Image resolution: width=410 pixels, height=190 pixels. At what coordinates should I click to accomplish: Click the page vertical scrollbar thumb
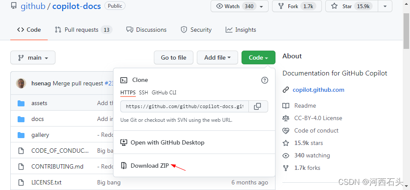click(x=406, y=31)
